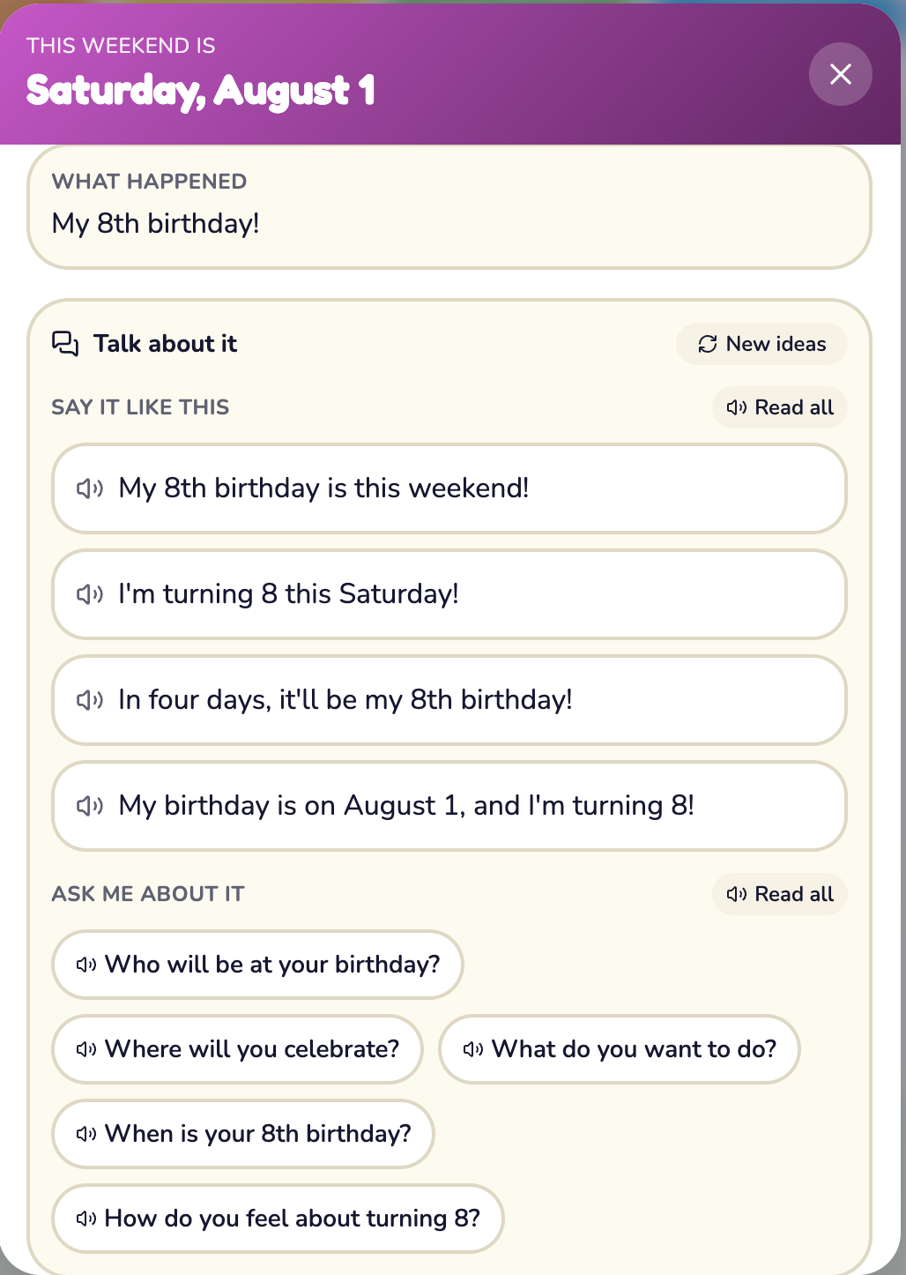906x1275 pixels.
Task: Click the refresh icon in the New ideas button
Action: pos(708,344)
